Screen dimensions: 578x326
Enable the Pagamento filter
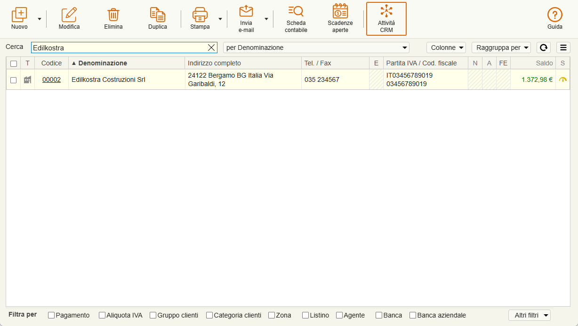[x=51, y=315]
